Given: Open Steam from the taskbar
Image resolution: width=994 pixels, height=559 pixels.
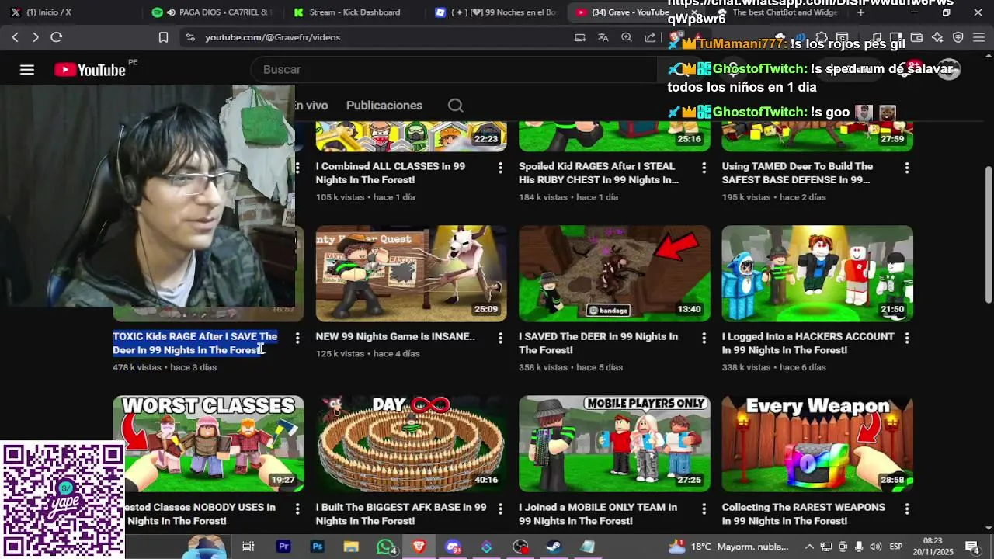Looking at the screenshot, I should point(554,547).
